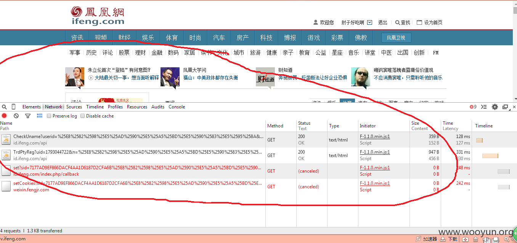
Task: Click the 查找 search magnifier icon
Action: click(x=398, y=22)
